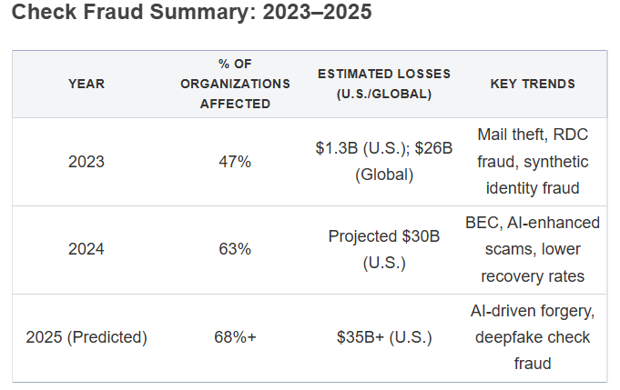Select 'Mail theft, RDC fraud' trends cell
This screenshot has height=390, width=620.
[533, 148]
